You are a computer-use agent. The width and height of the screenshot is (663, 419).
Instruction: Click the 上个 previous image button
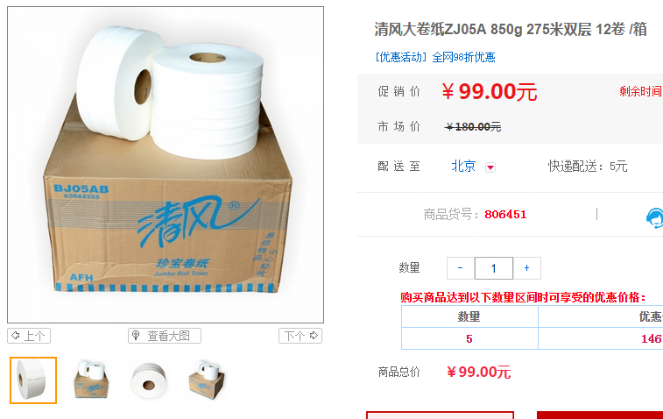click(29, 336)
